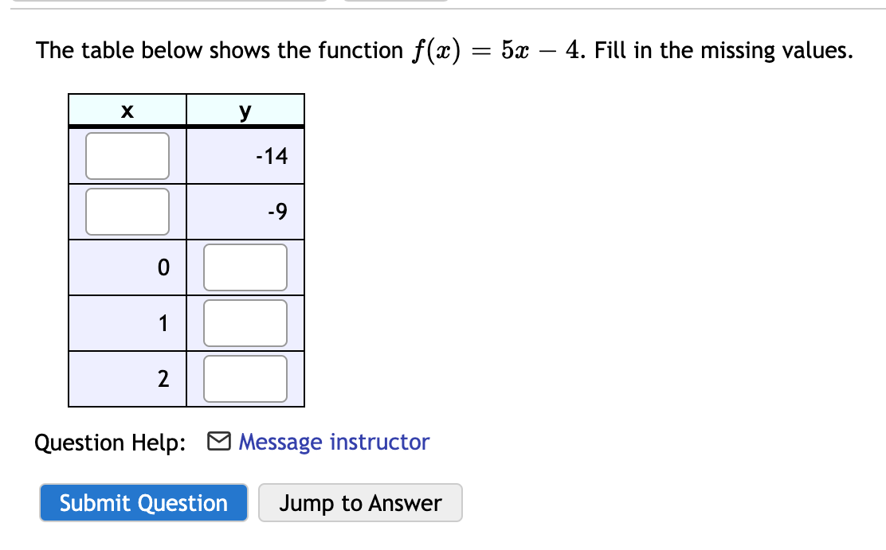
Task: Click the partially visible tab at top right
Action: pyautogui.click(x=394, y=2)
